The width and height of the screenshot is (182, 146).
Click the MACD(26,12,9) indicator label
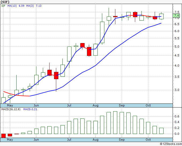click(x=11, y=109)
